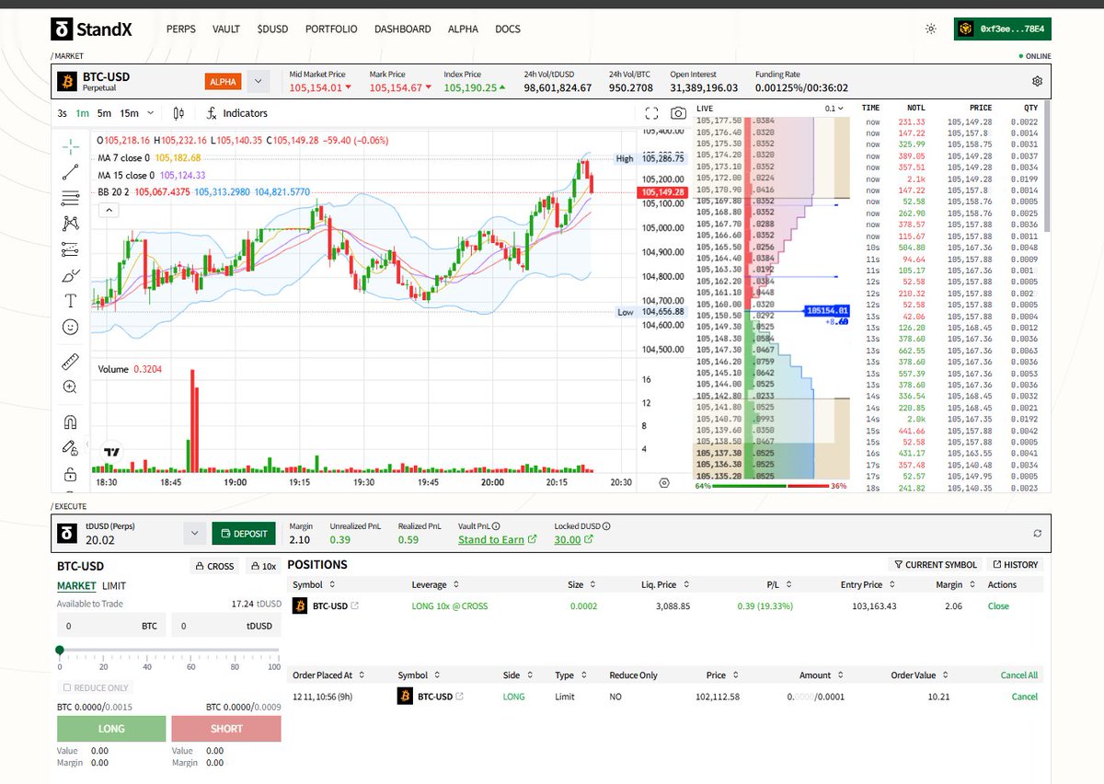Image resolution: width=1104 pixels, height=784 pixels.
Task: Open chart time axis settings gear
Action: [x=664, y=482]
